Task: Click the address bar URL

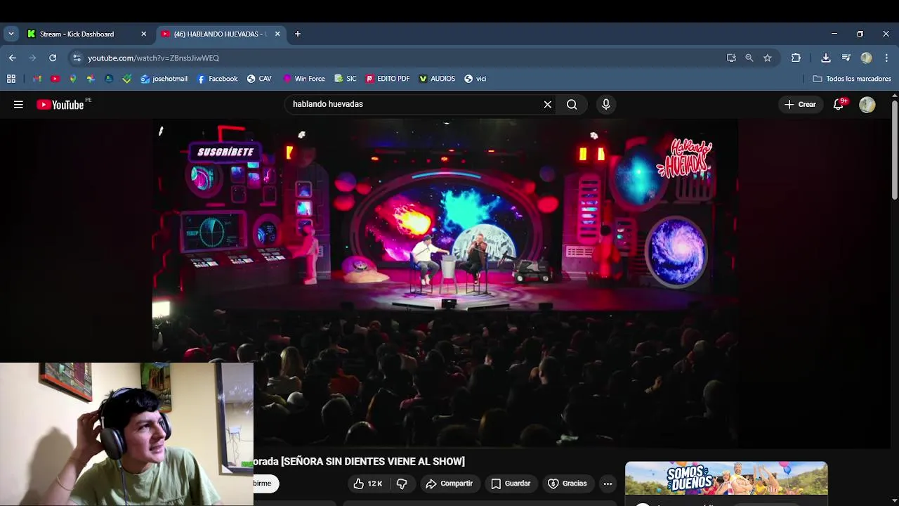Action: click(x=153, y=58)
